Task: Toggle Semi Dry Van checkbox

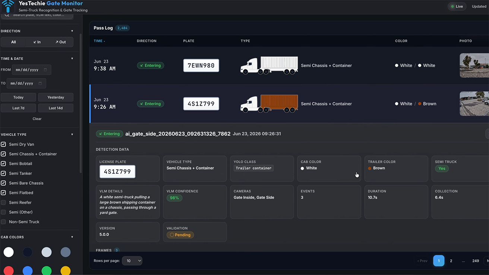Action: point(3,144)
